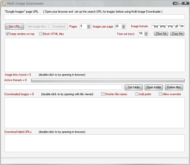190x165 pixels.
Task: Clear the image links list
Action: [x=161, y=34]
